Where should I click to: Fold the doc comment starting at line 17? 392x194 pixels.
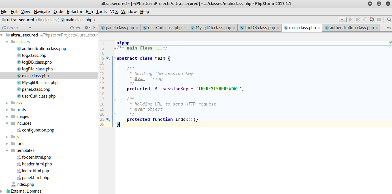click(115, 99)
